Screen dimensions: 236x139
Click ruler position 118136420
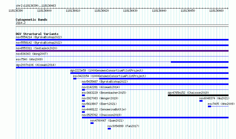[102, 11]
